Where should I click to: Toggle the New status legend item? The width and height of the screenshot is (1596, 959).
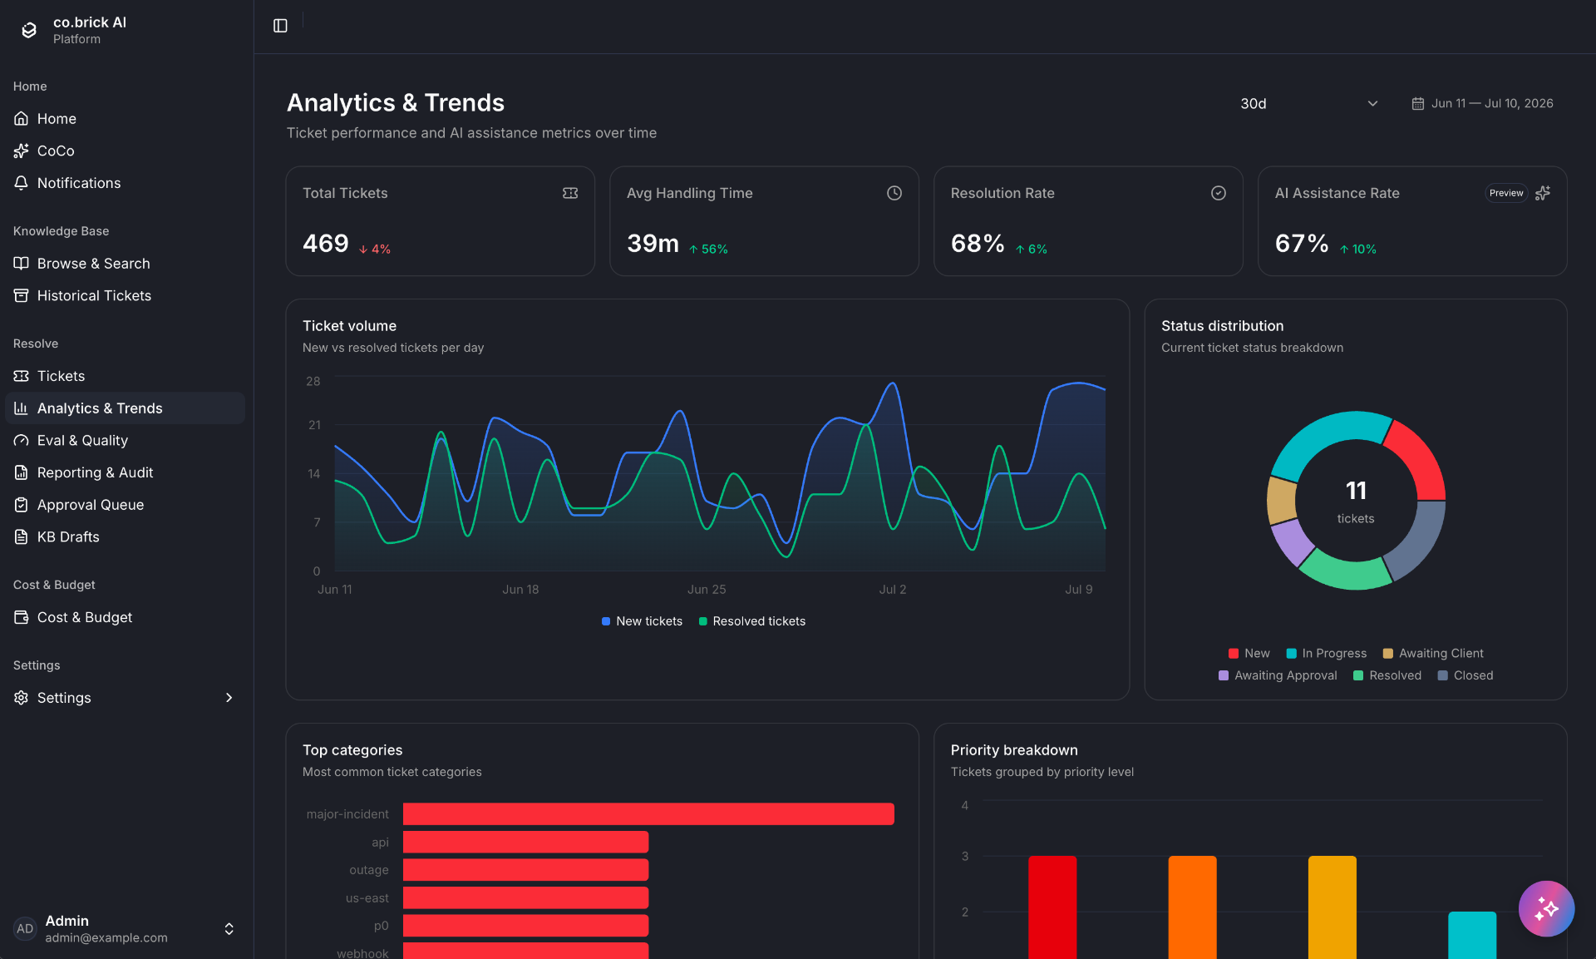(1249, 654)
